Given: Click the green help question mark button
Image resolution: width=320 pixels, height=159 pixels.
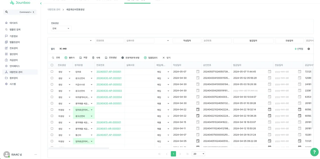Looking at the screenshot, I should [314, 152].
